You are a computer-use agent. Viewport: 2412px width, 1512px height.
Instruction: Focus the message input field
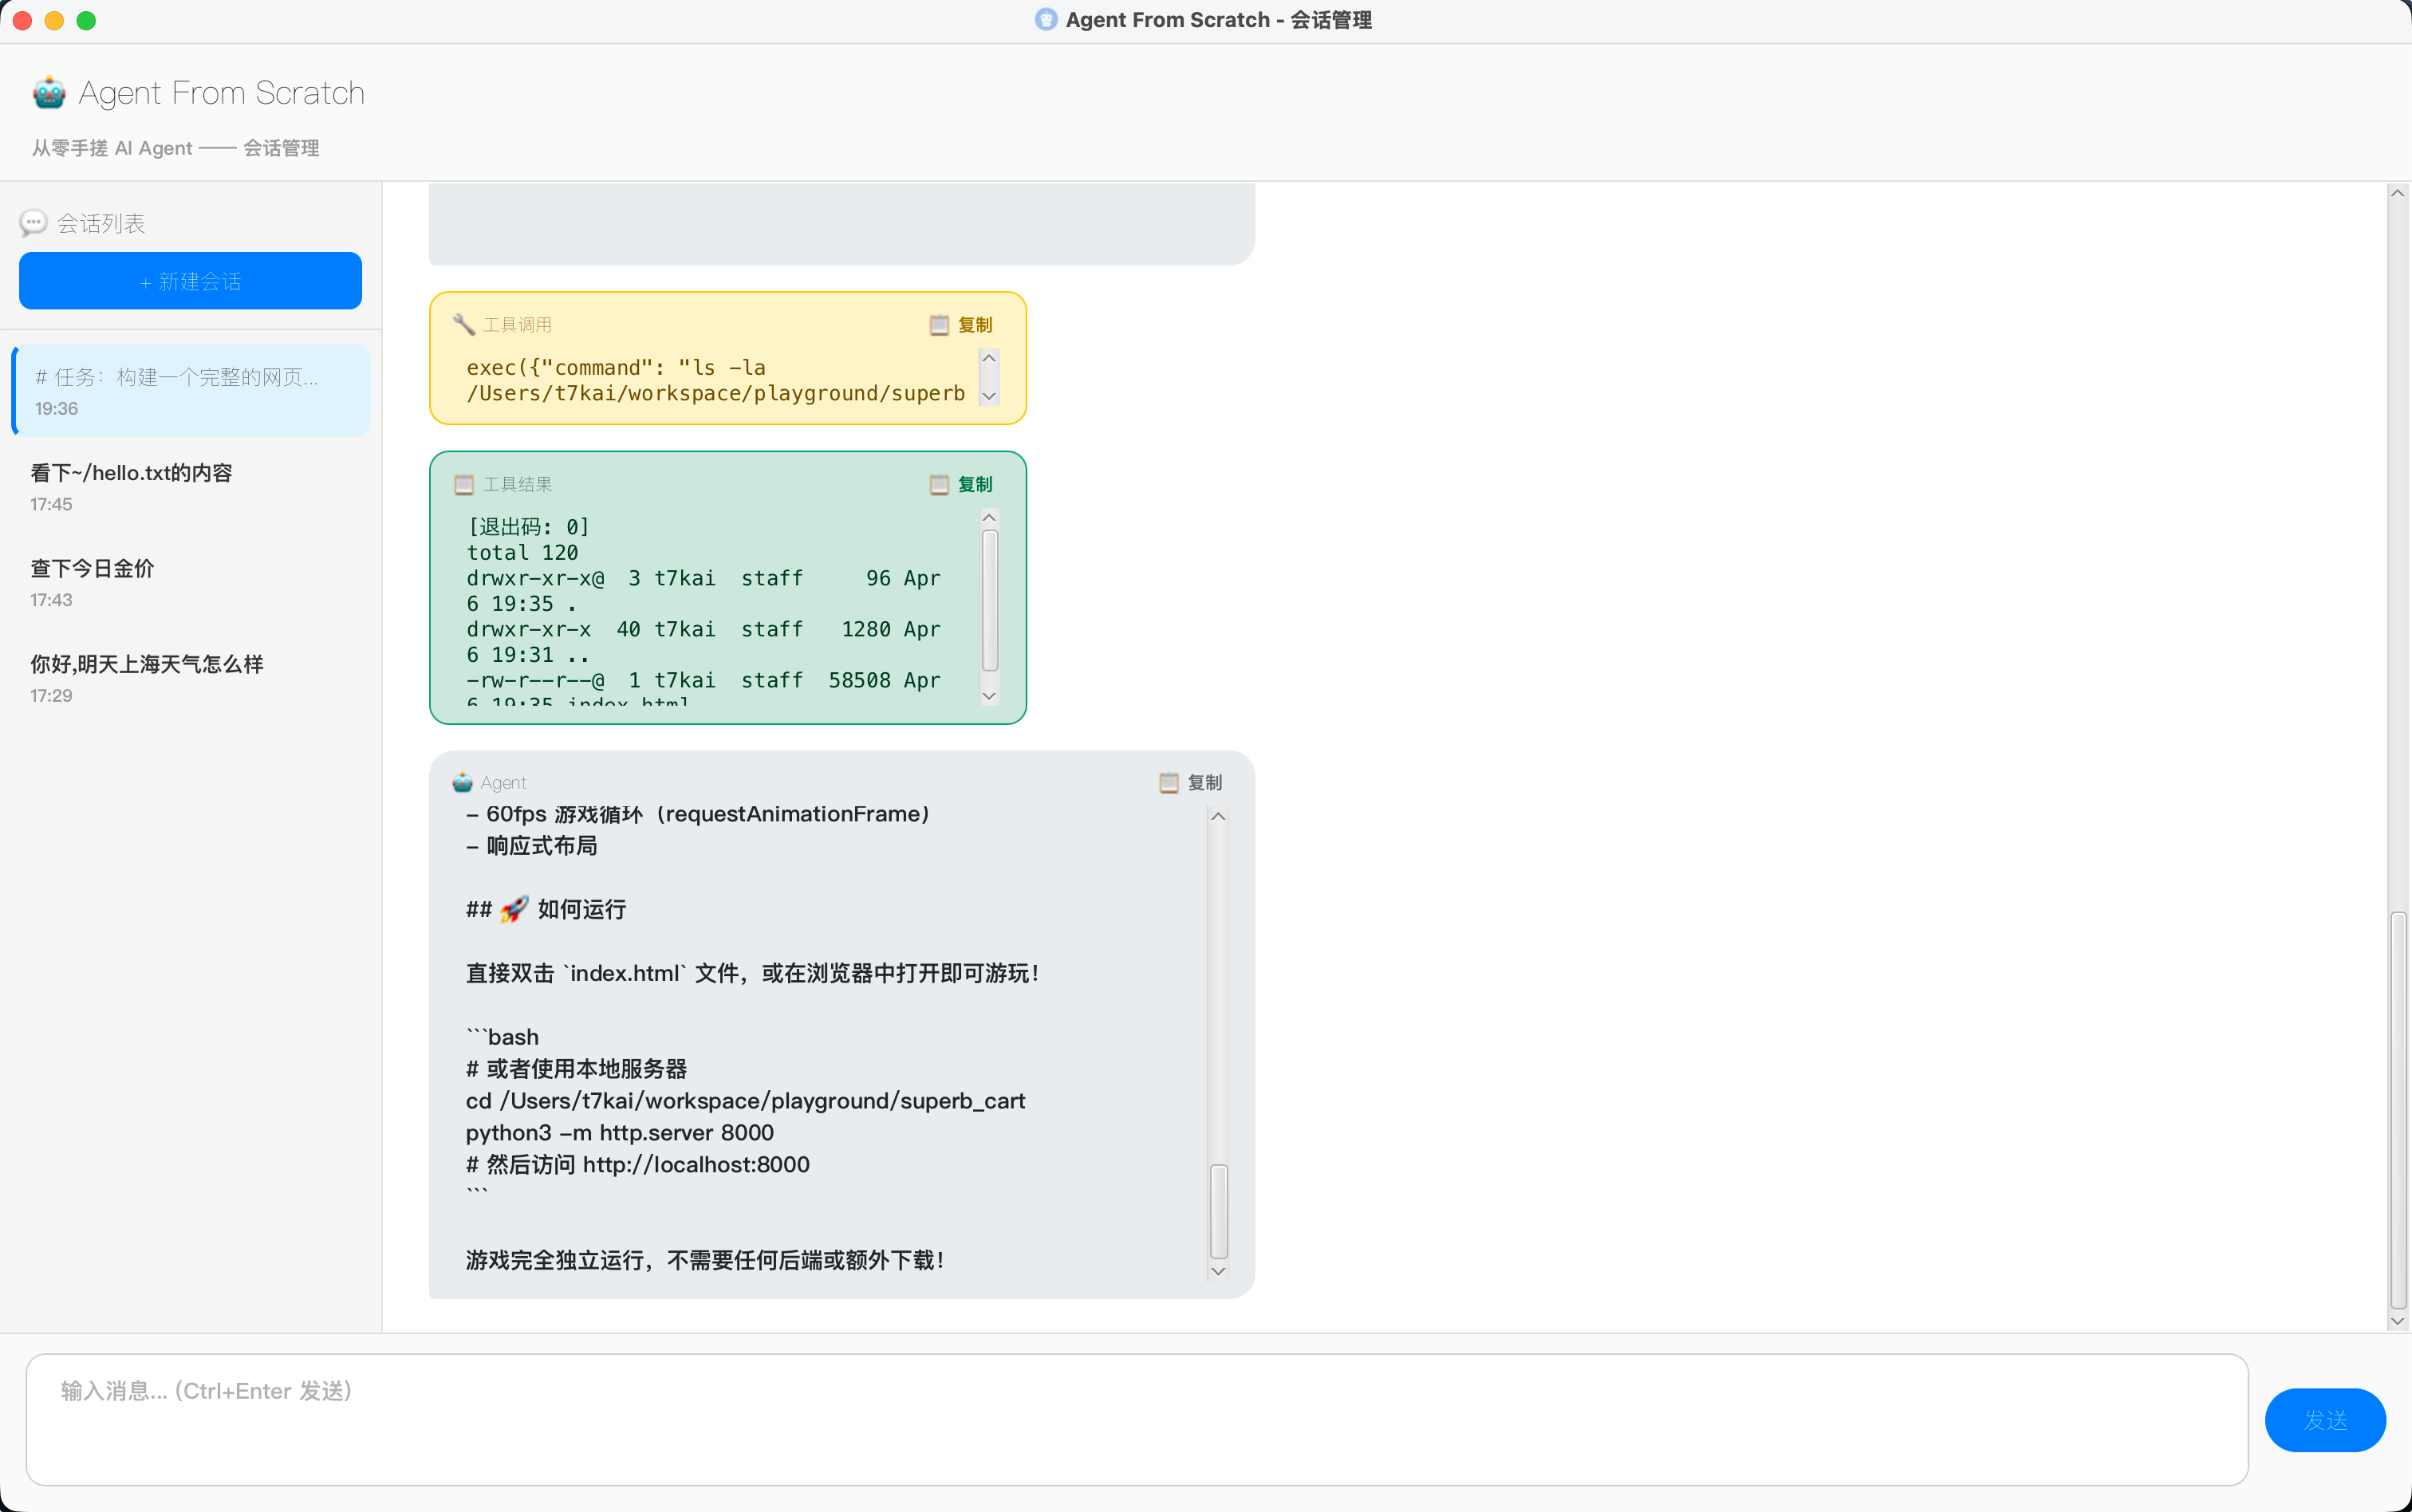tap(1136, 1419)
